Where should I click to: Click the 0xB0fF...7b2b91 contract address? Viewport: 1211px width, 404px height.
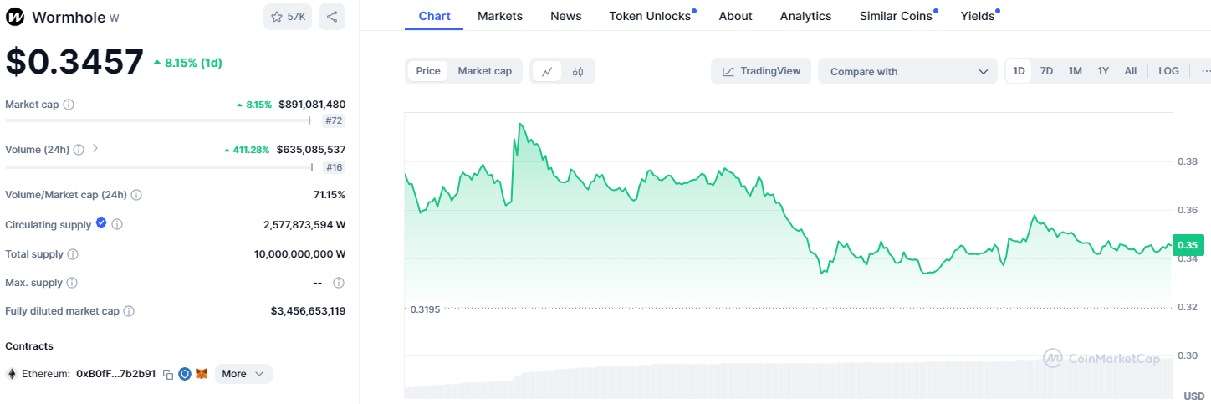click(115, 374)
